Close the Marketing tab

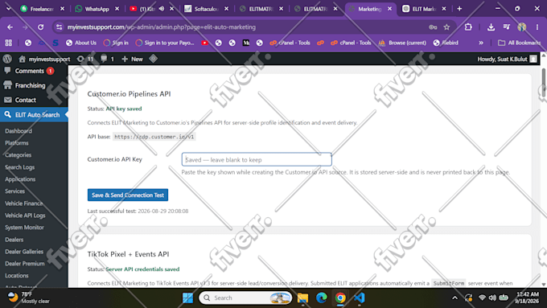389,9
